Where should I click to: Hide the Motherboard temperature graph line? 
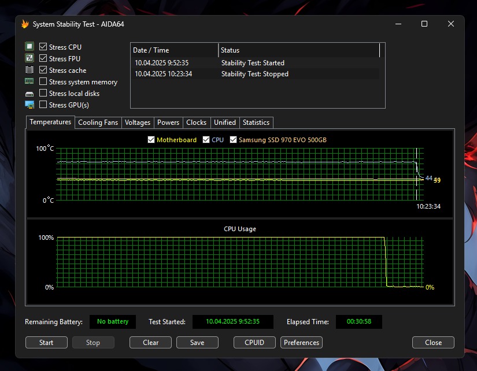[x=151, y=140]
